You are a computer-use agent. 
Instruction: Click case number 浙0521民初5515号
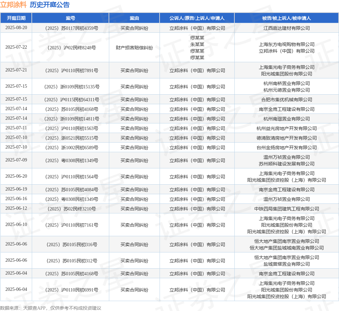coord(72,138)
